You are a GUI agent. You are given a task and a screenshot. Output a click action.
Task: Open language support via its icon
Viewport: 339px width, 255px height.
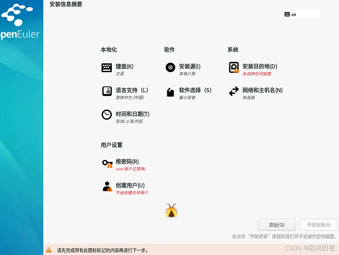(107, 91)
